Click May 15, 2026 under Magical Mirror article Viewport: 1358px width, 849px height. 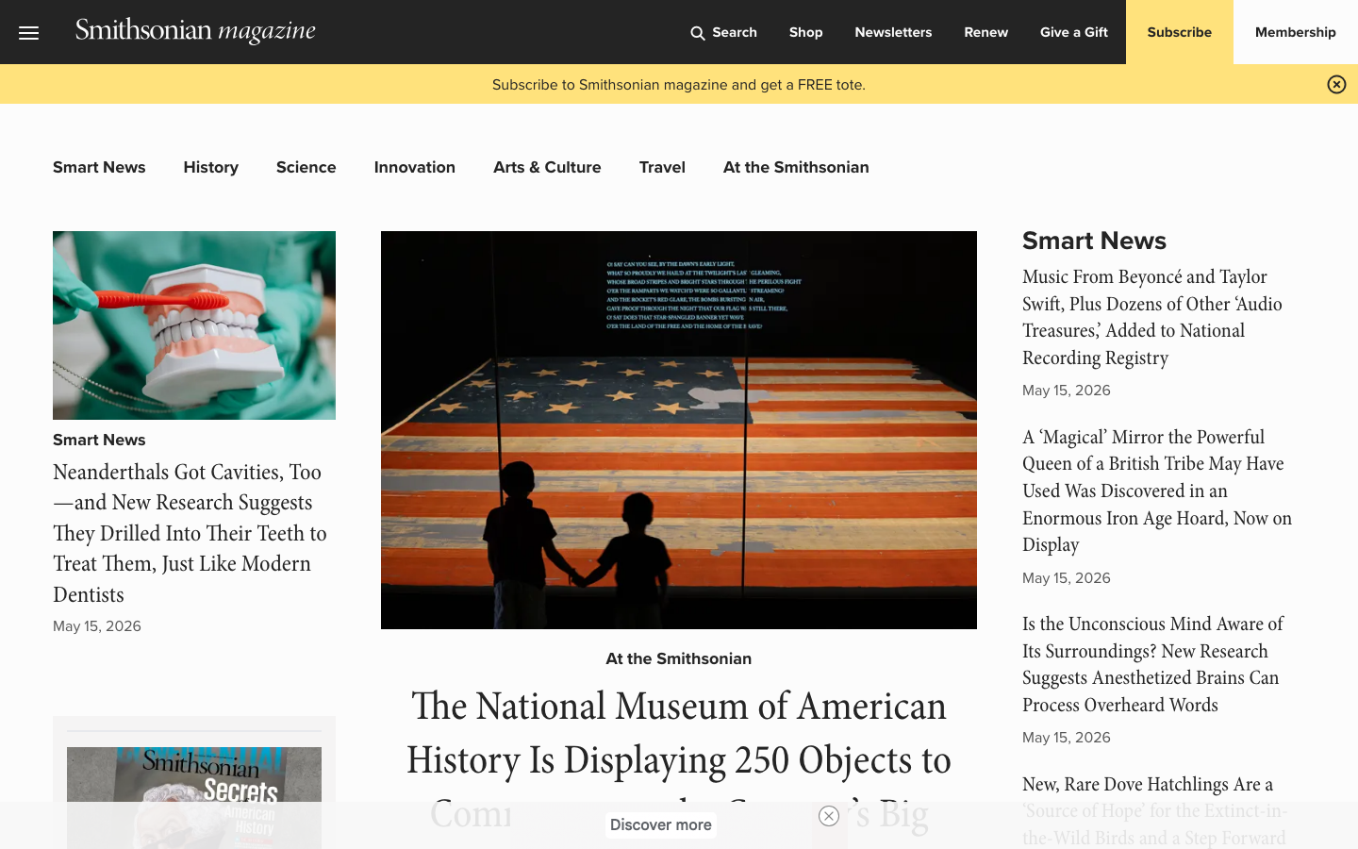1067,578
